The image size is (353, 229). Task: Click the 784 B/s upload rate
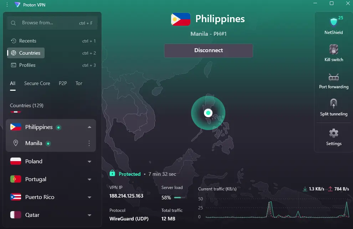(x=342, y=189)
